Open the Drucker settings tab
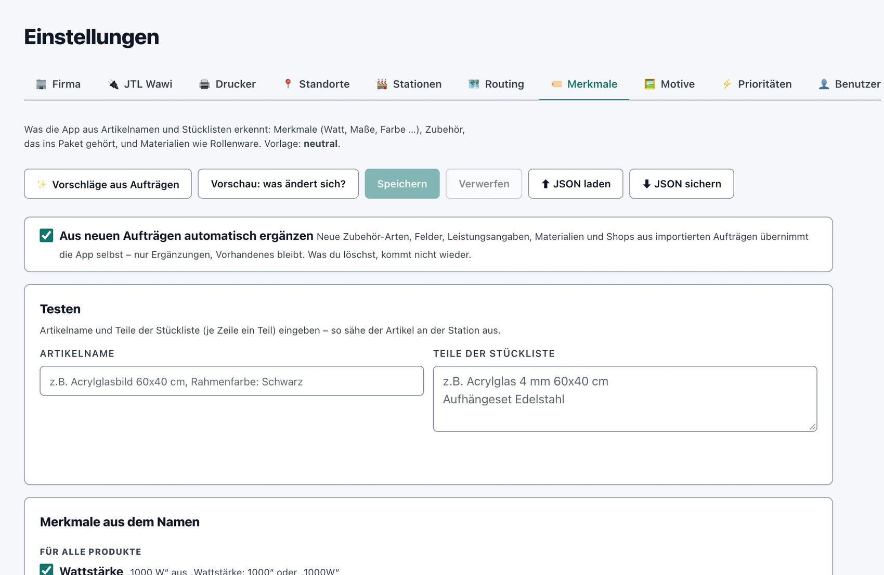Viewport: 884px width, 575px height. [x=227, y=84]
